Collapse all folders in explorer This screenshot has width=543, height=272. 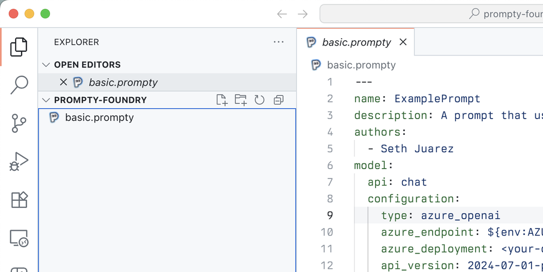[x=278, y=100]
